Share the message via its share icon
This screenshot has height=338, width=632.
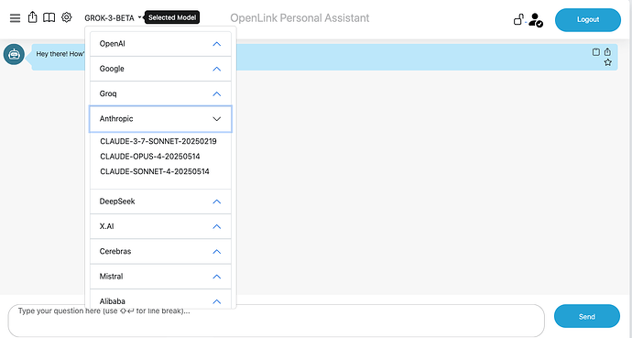coord(607,52)
